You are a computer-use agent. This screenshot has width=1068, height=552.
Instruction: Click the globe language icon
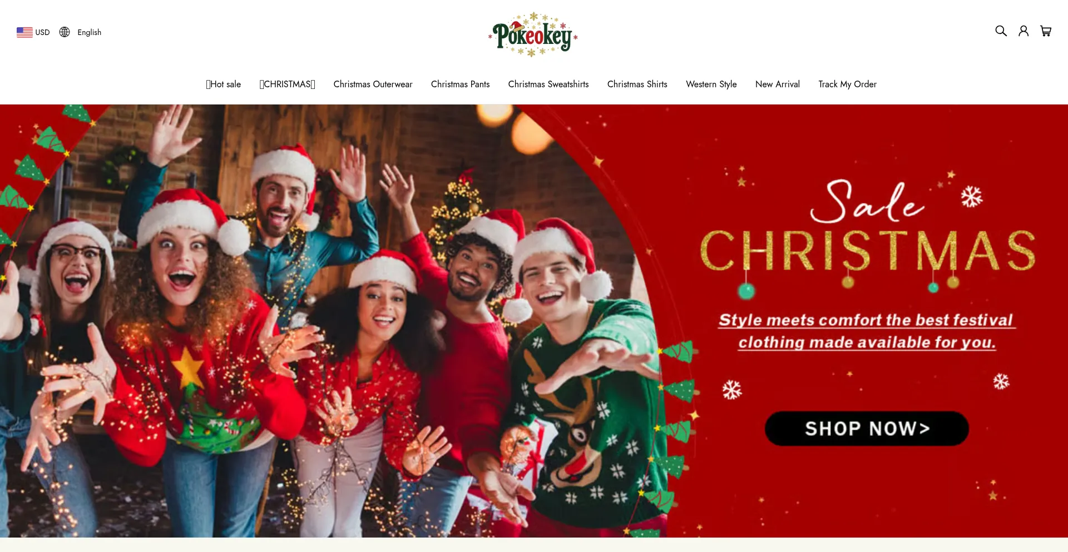(x=65, y=32)
